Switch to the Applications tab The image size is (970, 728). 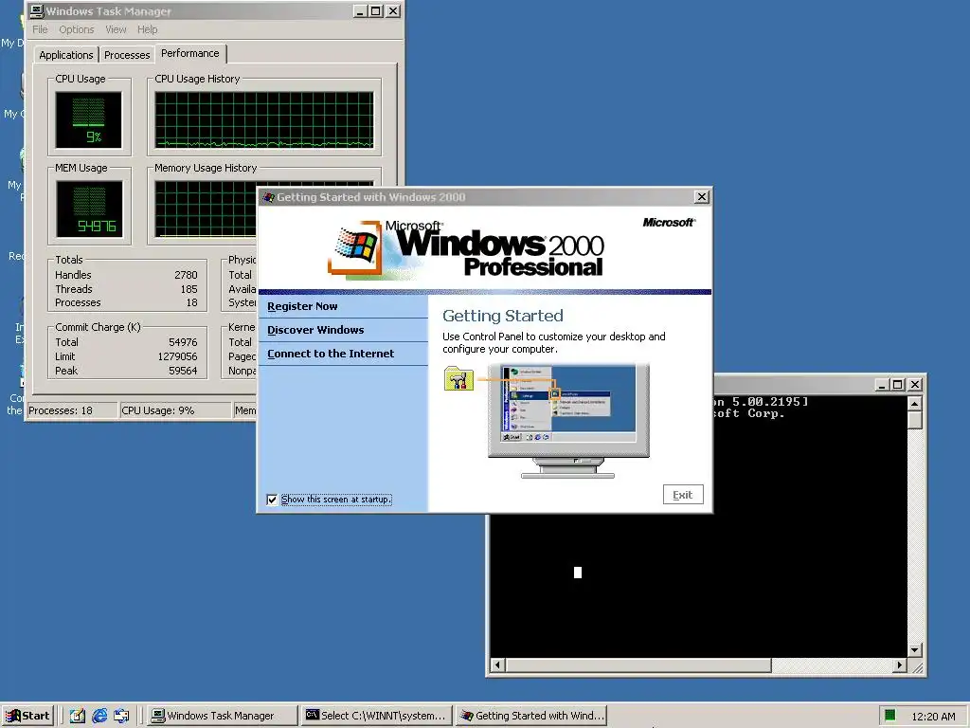point(66,55)
